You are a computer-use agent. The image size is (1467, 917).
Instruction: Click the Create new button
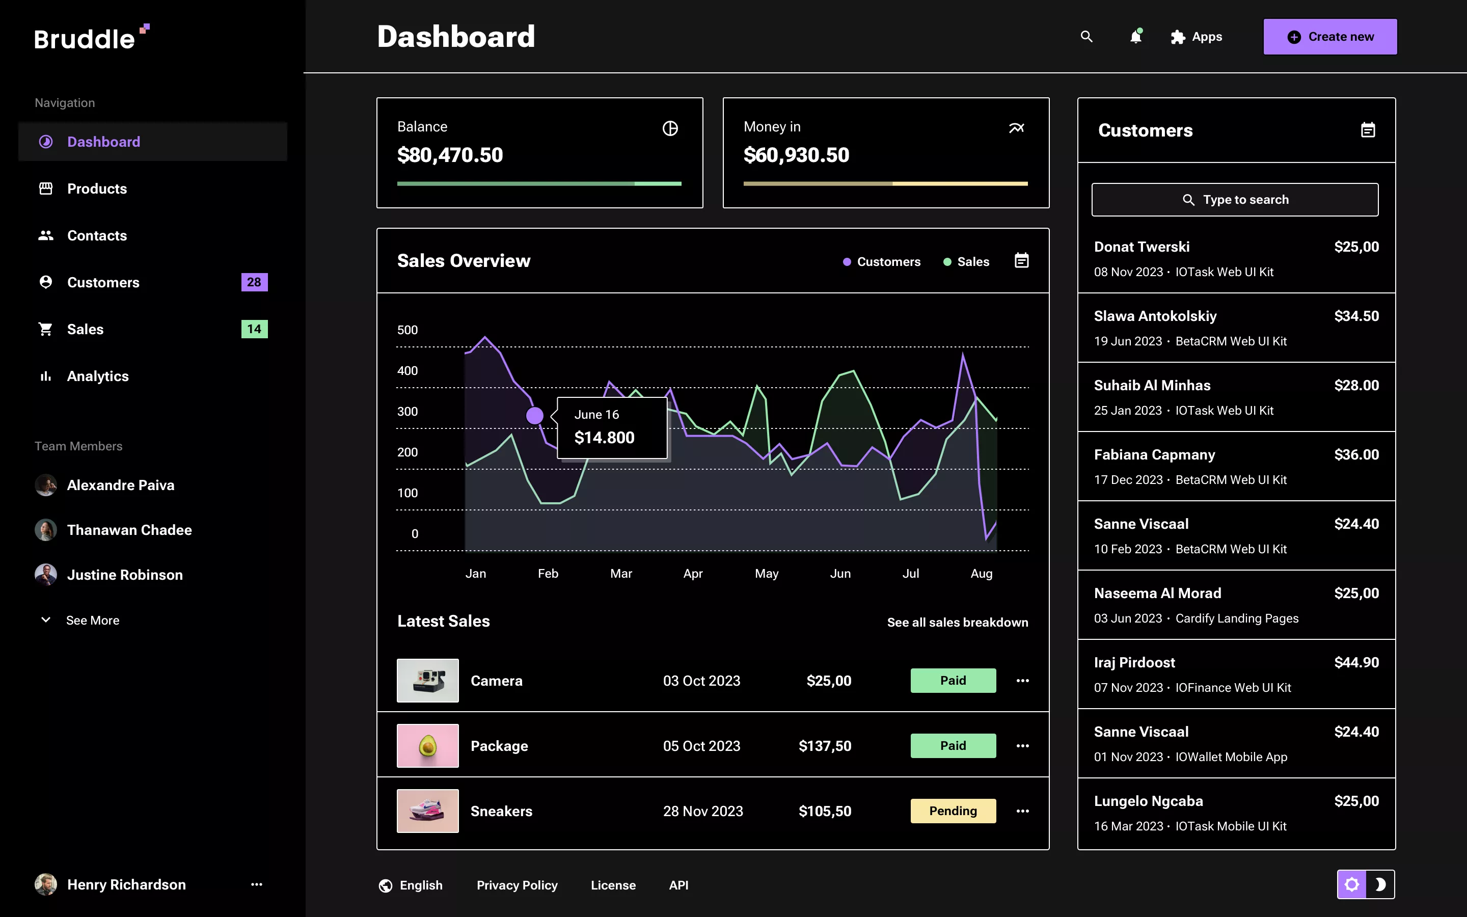1330,36
